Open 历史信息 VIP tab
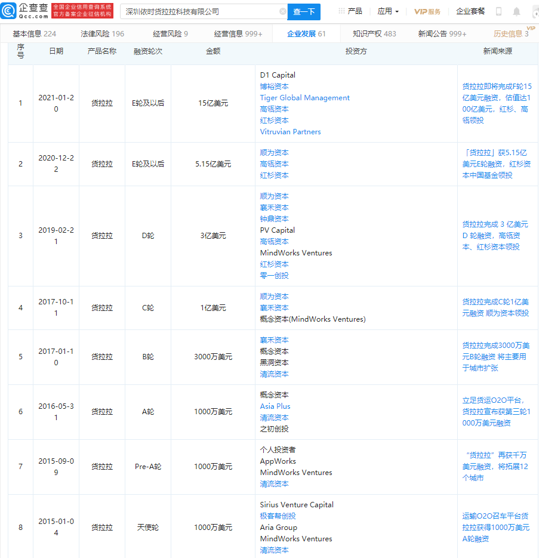 511,34
